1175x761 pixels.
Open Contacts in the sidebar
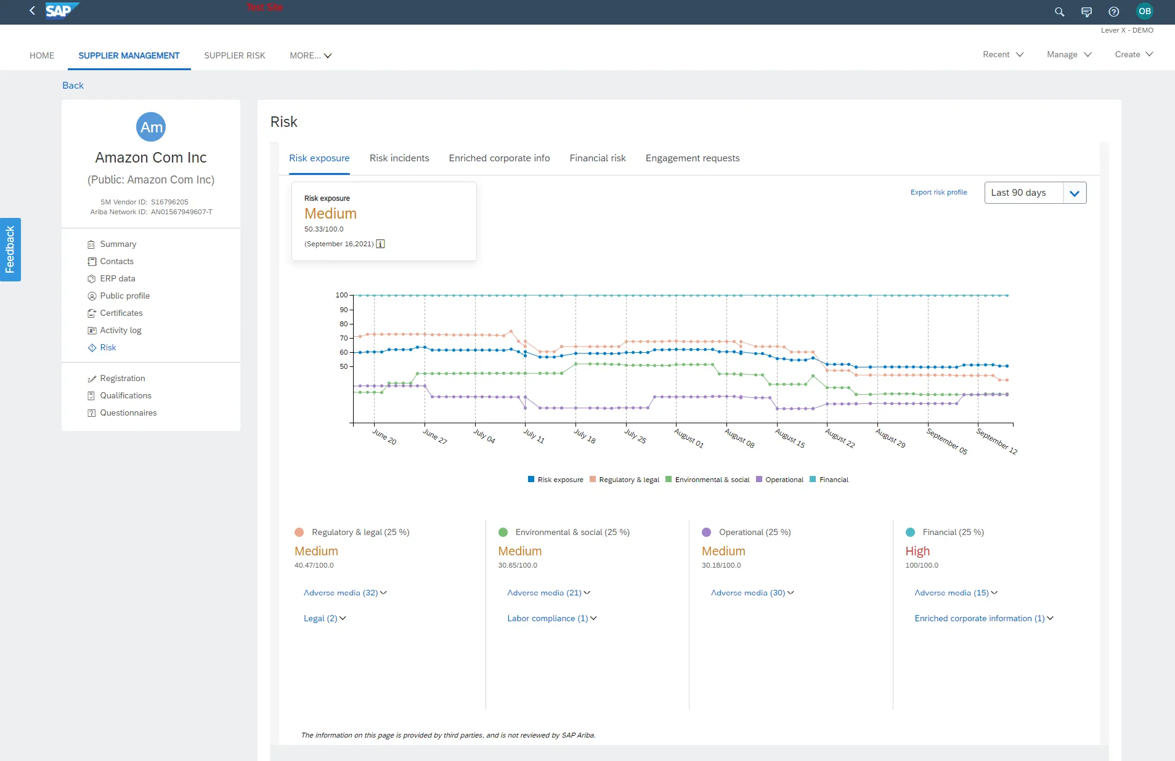tap(117, 262)
